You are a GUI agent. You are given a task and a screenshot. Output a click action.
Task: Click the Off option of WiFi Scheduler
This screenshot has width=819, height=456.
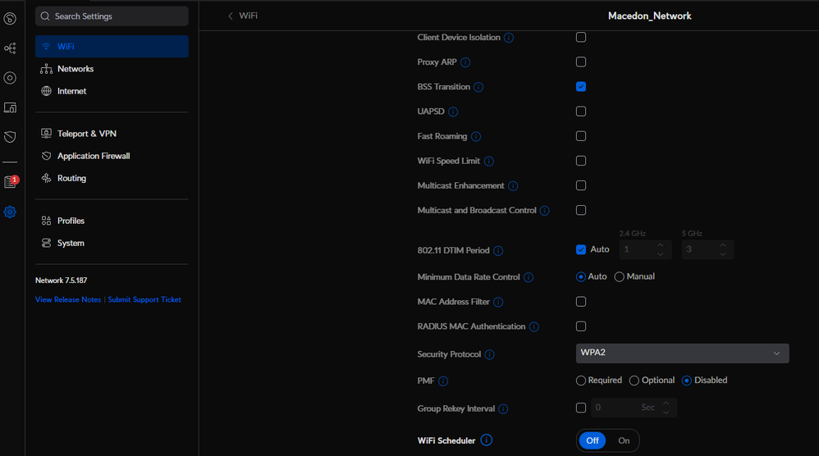(x=593, y=441)
